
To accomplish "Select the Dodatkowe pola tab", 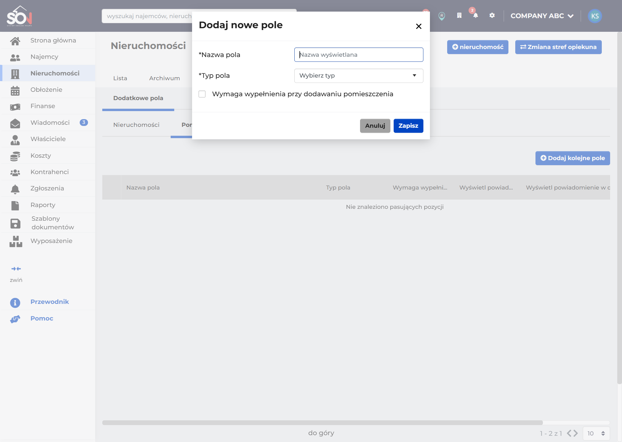I will click(x=138, y=98).
